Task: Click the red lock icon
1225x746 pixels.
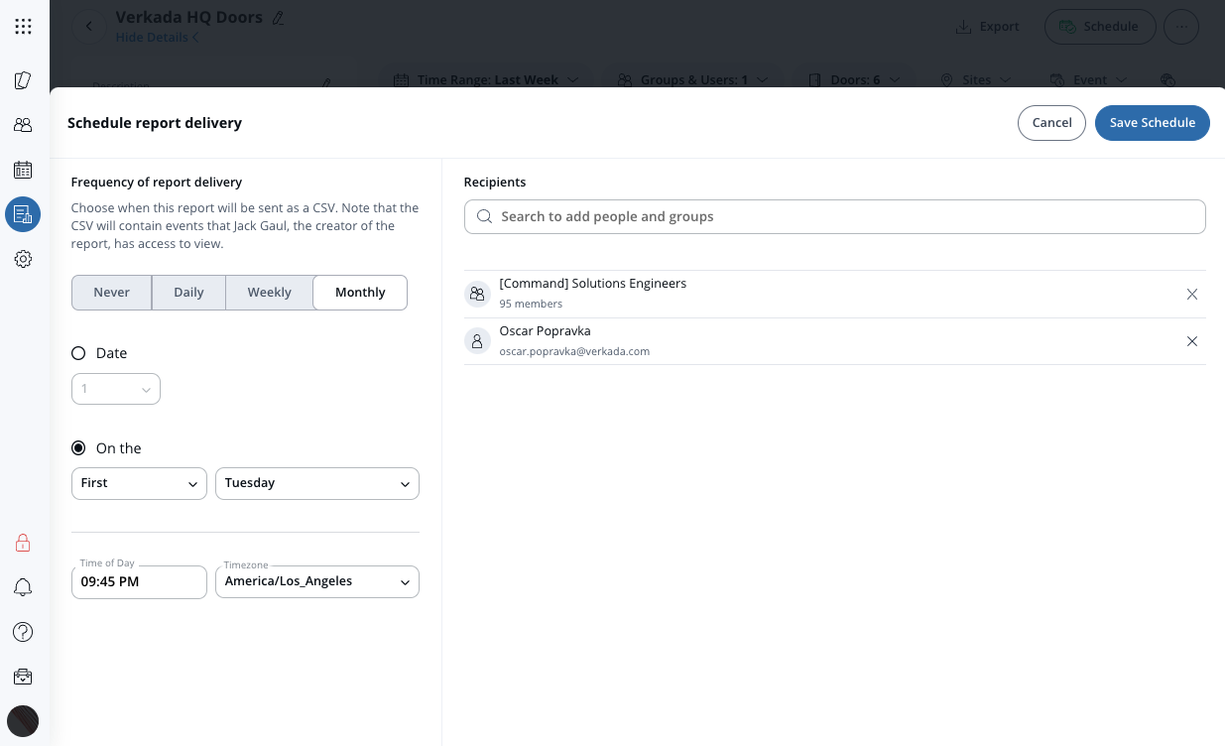Action: (x=23, y=543)
